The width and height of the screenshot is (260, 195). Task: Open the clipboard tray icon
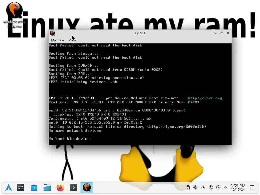188,188
